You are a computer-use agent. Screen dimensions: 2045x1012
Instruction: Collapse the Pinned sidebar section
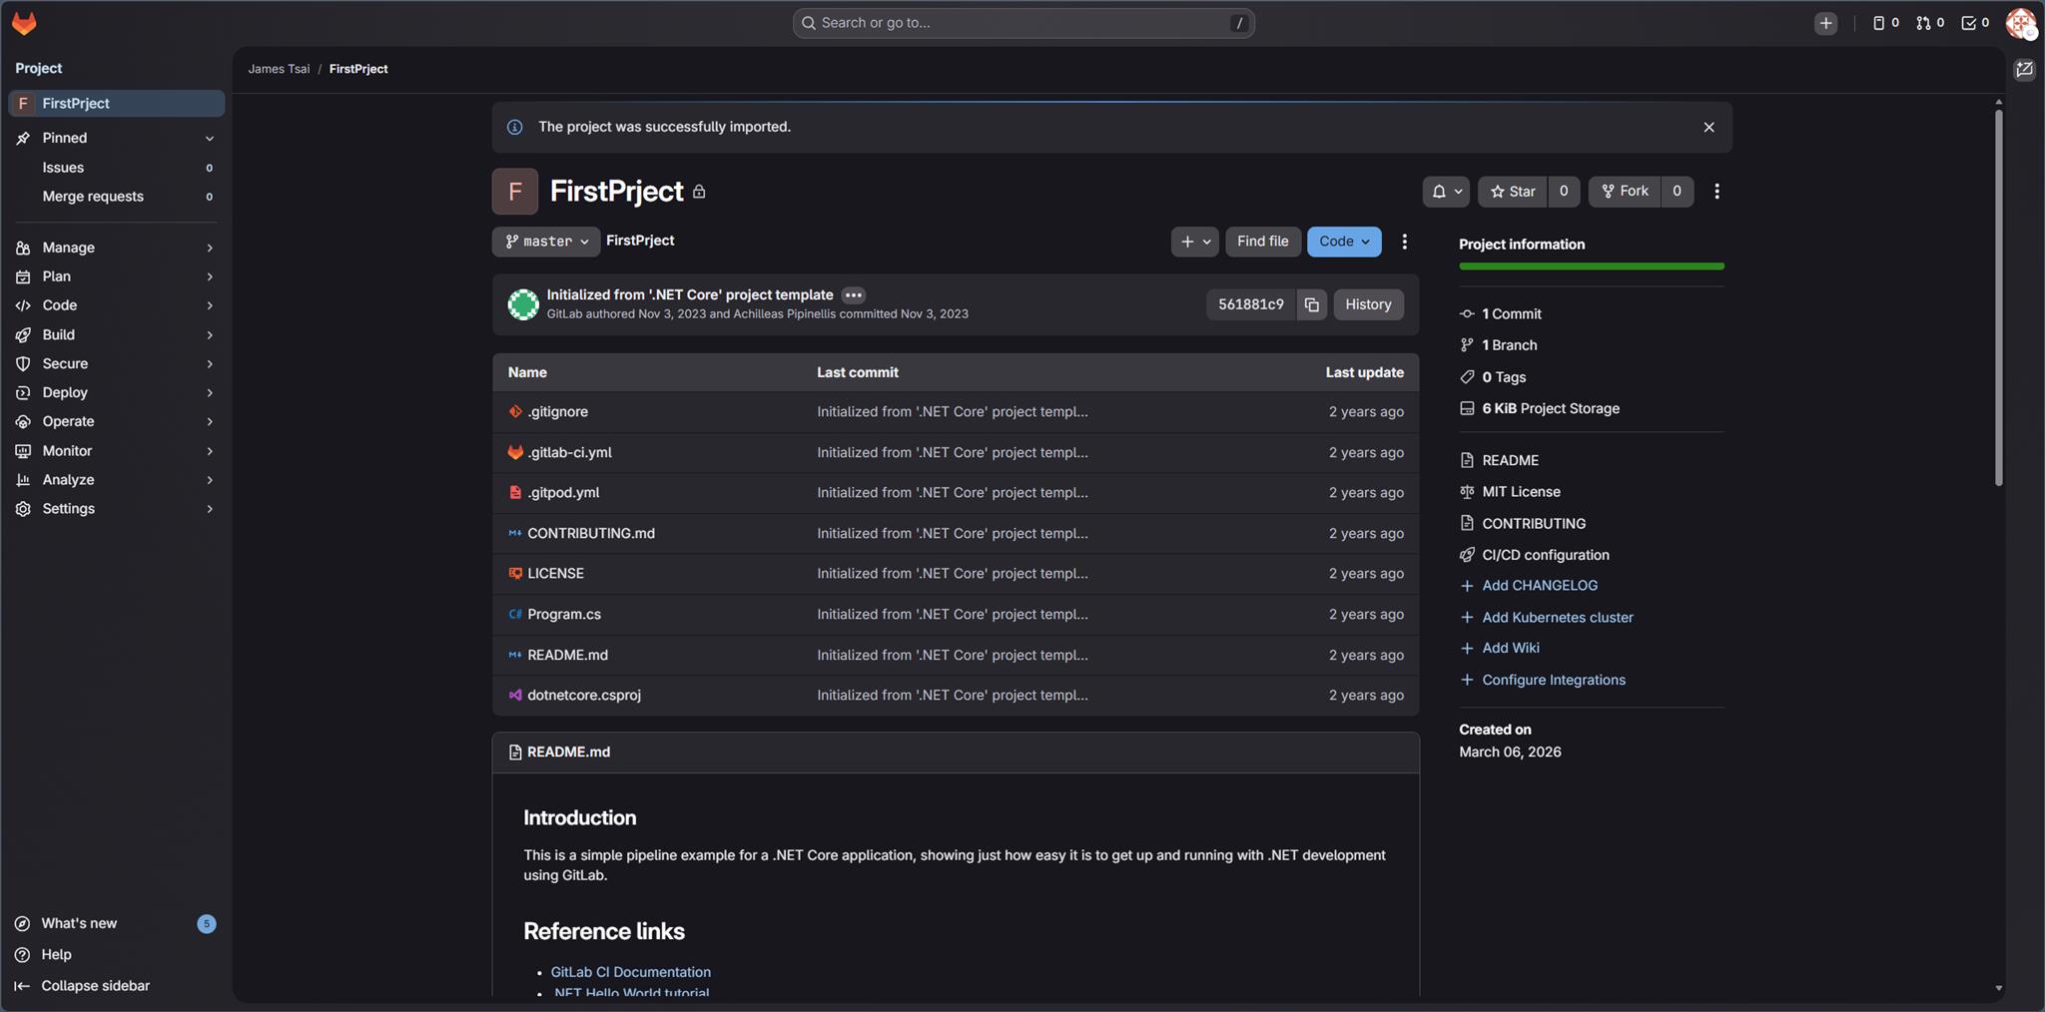tap(209, 138)
